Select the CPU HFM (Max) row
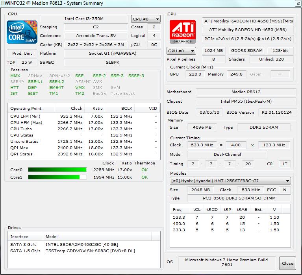This screenshot has height=275, width=302. coord(84,123)
